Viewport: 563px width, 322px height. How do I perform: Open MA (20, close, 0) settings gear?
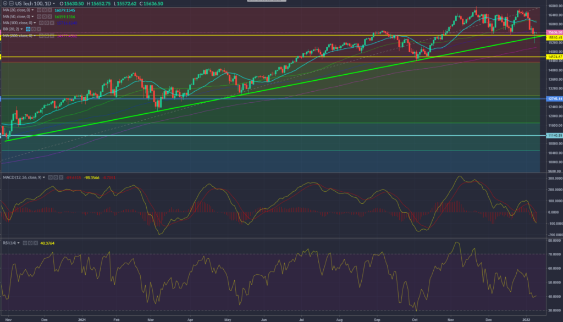pos(44,10)
